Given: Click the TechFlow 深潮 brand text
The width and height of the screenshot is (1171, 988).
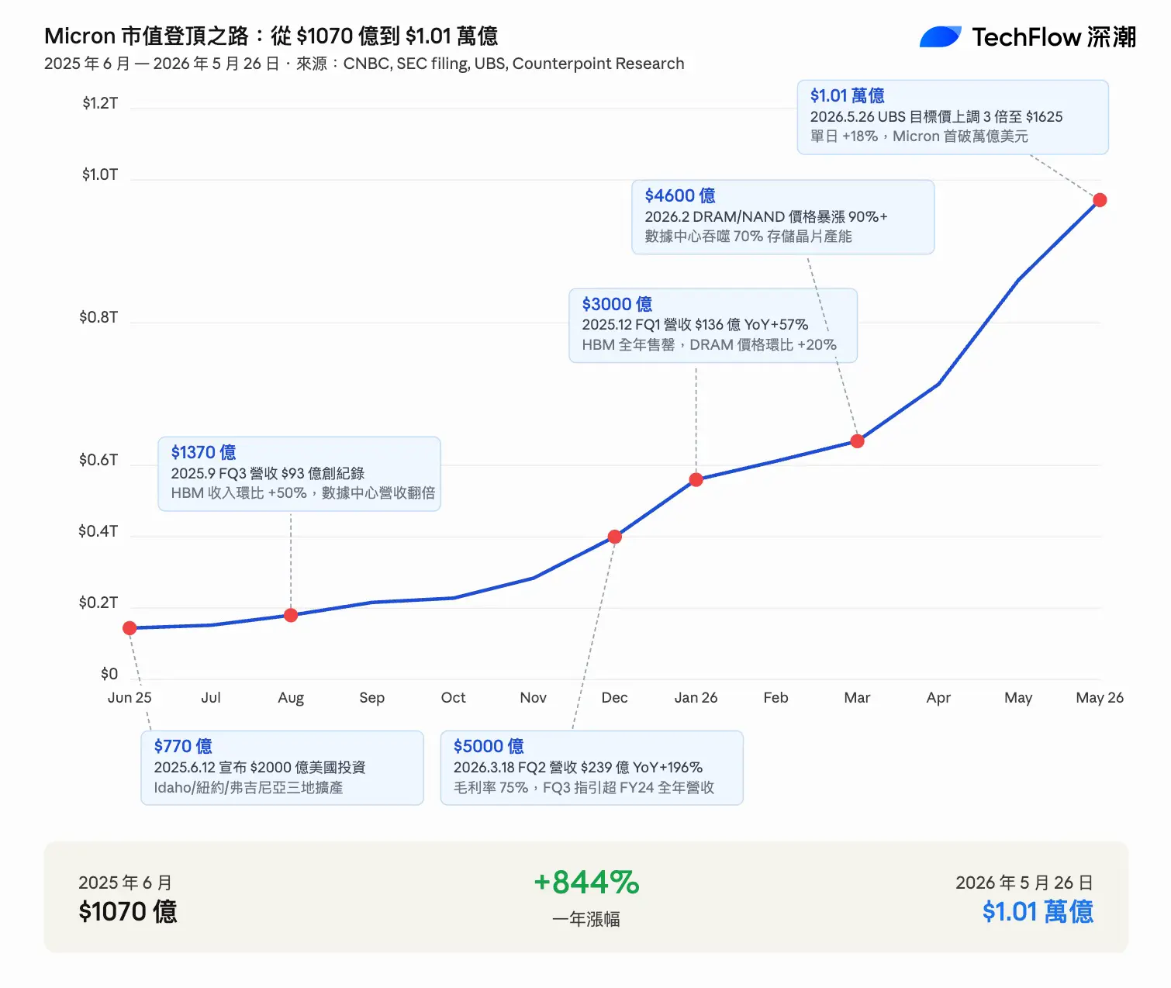Looking at the screenshot, I should [x=1054, y=37].
